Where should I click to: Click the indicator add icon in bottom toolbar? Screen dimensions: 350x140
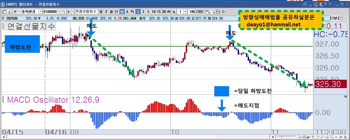coord(309,137)
